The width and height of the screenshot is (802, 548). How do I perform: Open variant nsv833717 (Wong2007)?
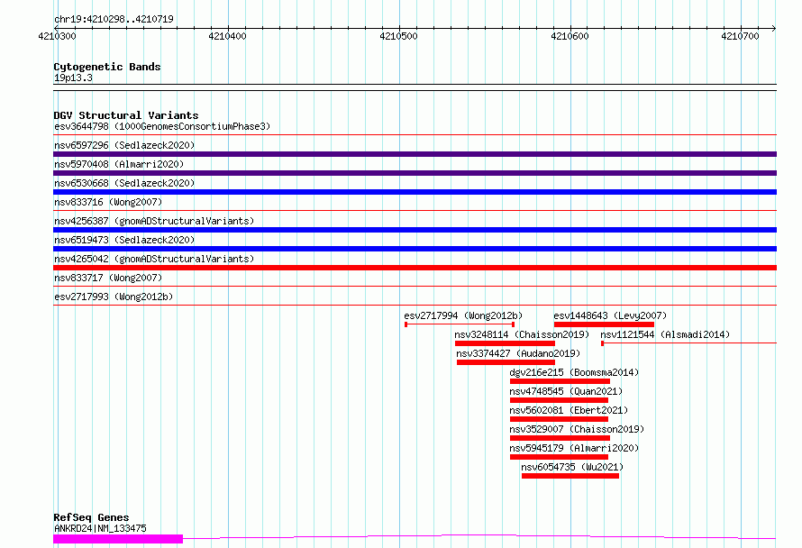coord(108,278)
